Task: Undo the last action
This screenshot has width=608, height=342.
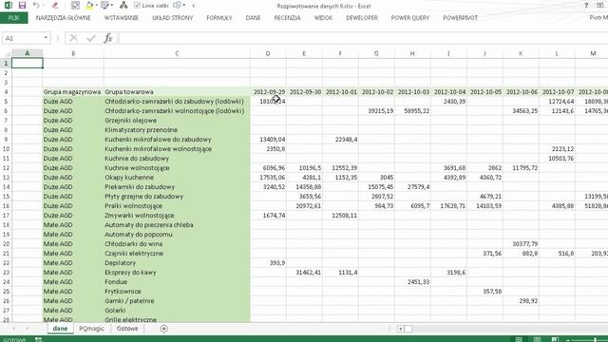Action: [x=36, y=6]
